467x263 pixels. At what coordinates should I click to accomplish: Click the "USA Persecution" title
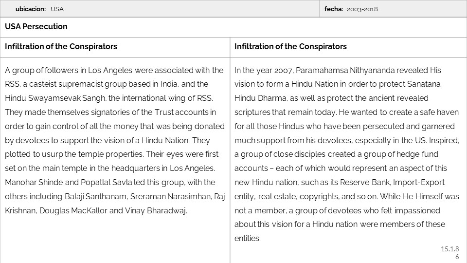[36, 27]
